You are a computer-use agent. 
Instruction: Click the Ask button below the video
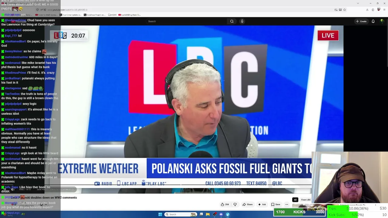coord(262,204)
